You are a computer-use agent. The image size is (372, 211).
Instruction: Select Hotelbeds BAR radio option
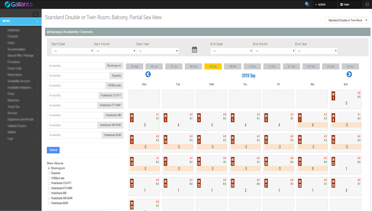point(49,203)
